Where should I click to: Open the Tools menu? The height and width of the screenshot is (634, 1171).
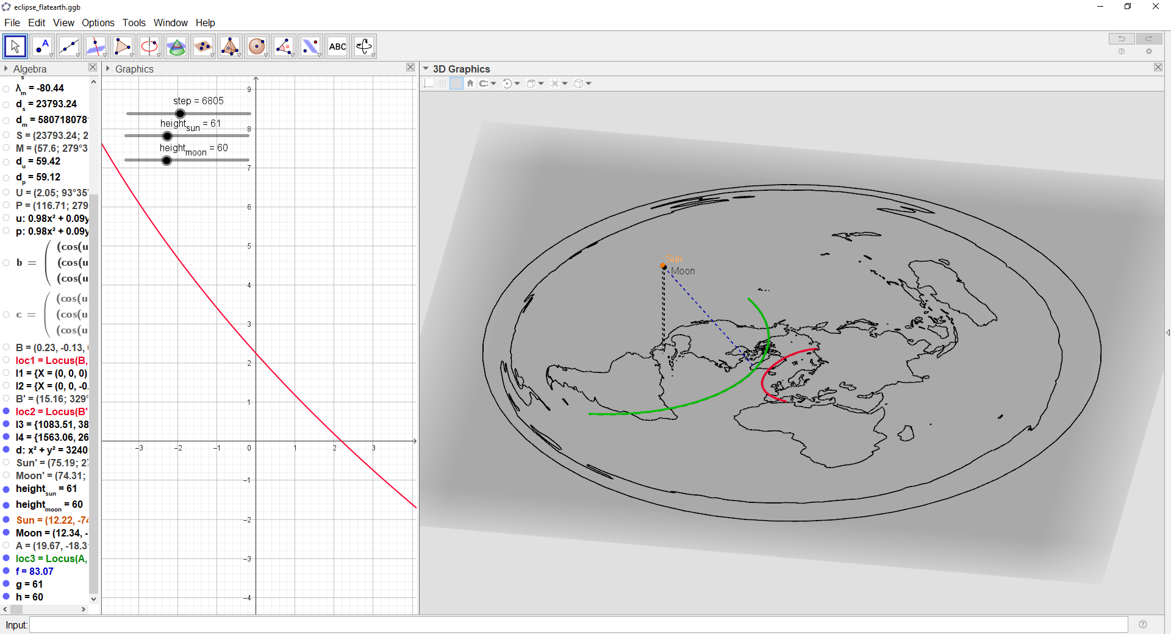point(134,23)
